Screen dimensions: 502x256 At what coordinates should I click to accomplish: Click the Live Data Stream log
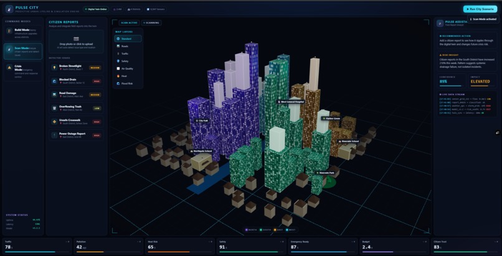click(467, 104)
